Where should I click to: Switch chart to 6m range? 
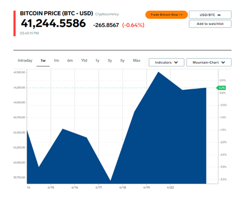(70, 61)
